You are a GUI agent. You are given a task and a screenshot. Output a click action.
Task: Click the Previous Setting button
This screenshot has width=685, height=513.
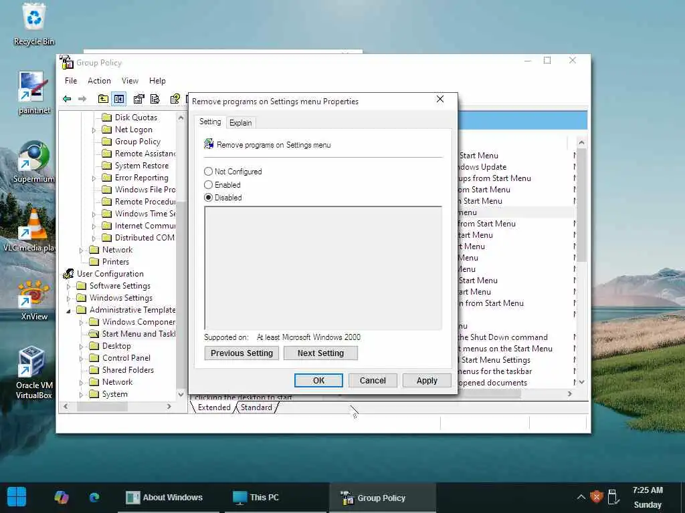click(x=241, y=353)
